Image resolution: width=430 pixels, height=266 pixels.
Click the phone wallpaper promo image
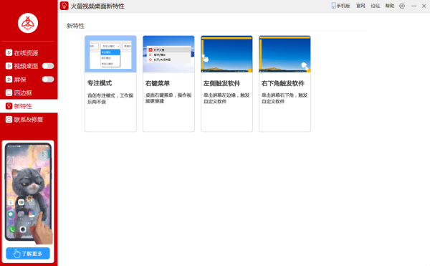(28, 193)
